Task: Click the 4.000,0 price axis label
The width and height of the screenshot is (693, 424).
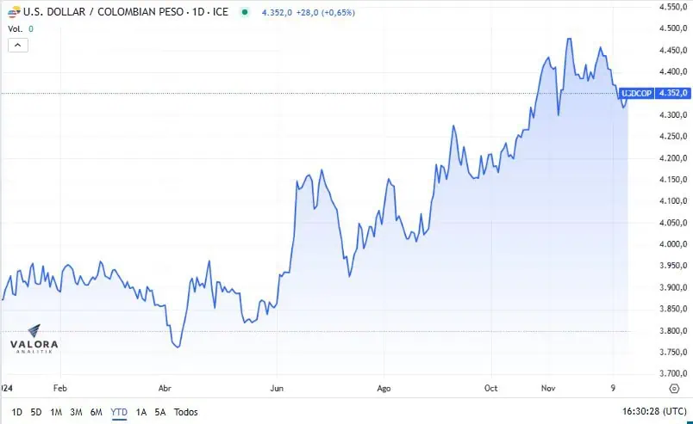Action: point(673,244)
